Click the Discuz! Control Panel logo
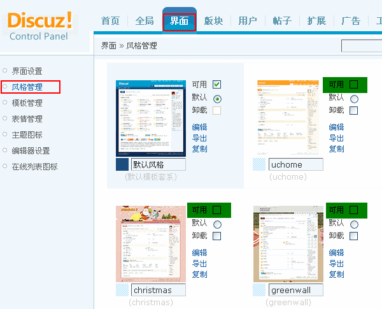The image size is (382, 309). (39, 25)
